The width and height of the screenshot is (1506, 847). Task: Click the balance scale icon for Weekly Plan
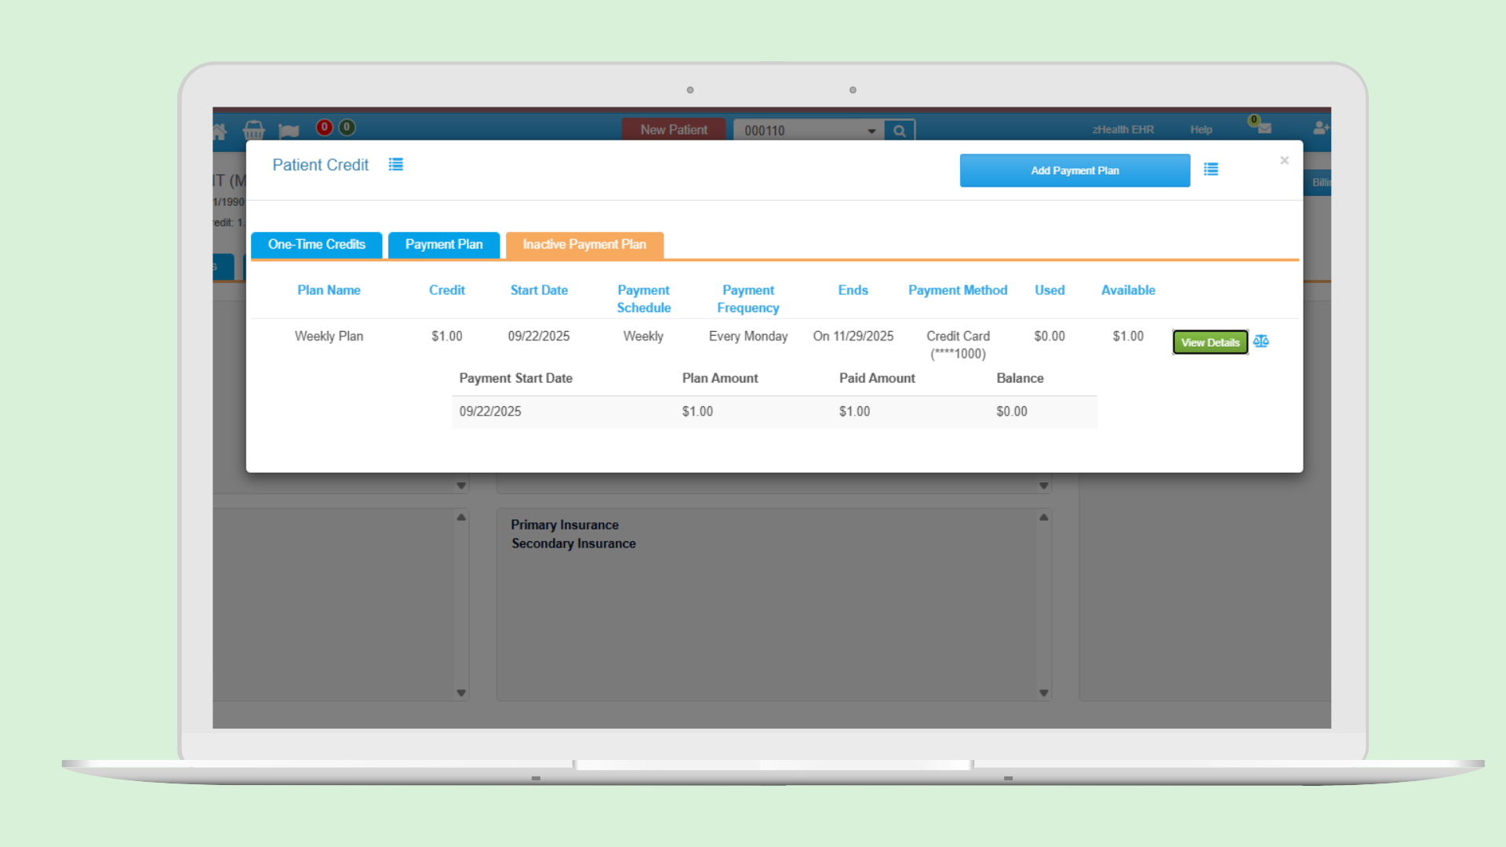click(1261, 341)
